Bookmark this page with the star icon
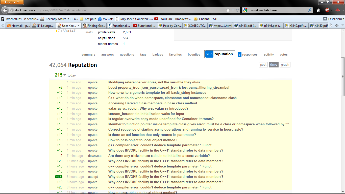The image size is (345, 194). (228, 10)
